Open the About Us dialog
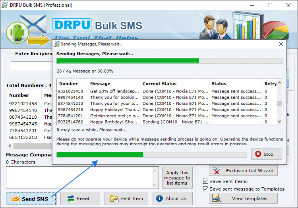298x208 pixels. click(172, 198)
